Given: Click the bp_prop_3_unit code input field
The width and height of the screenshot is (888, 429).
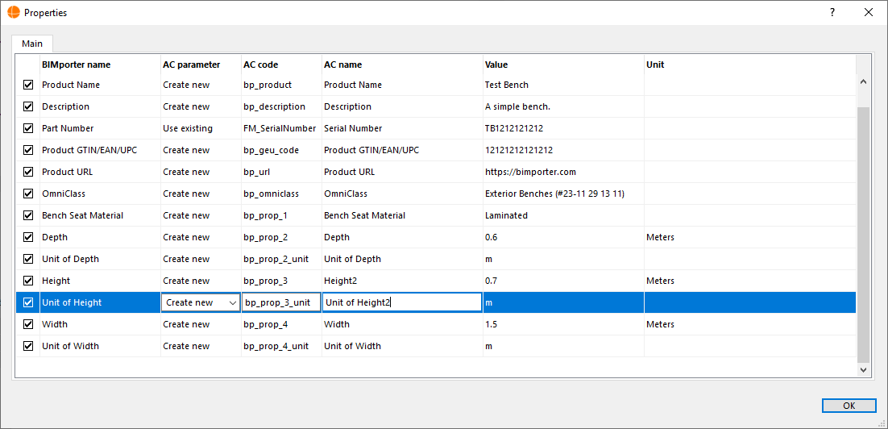Looking at the screenshot, I should click(x=281, y=302).
